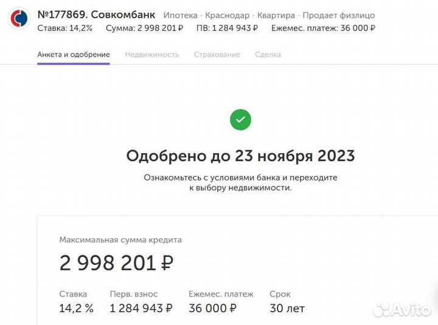Click the Sovcombank logo icon
The image size is (438, 325).
coord(19,21)
